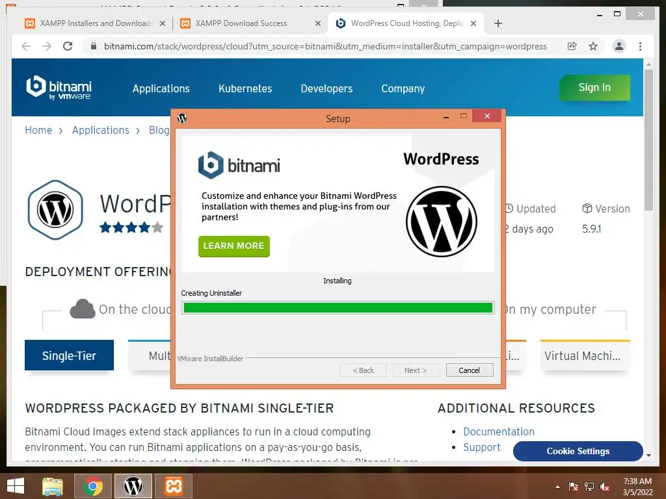The image size is (666, 499).
Task: Open a new tab with the plus button
Action: 498,23
